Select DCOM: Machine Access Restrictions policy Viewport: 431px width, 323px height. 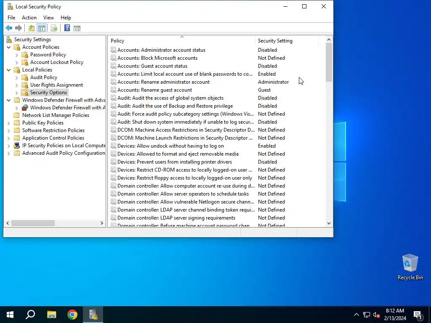pyautogui.click(x=186, y=130)
